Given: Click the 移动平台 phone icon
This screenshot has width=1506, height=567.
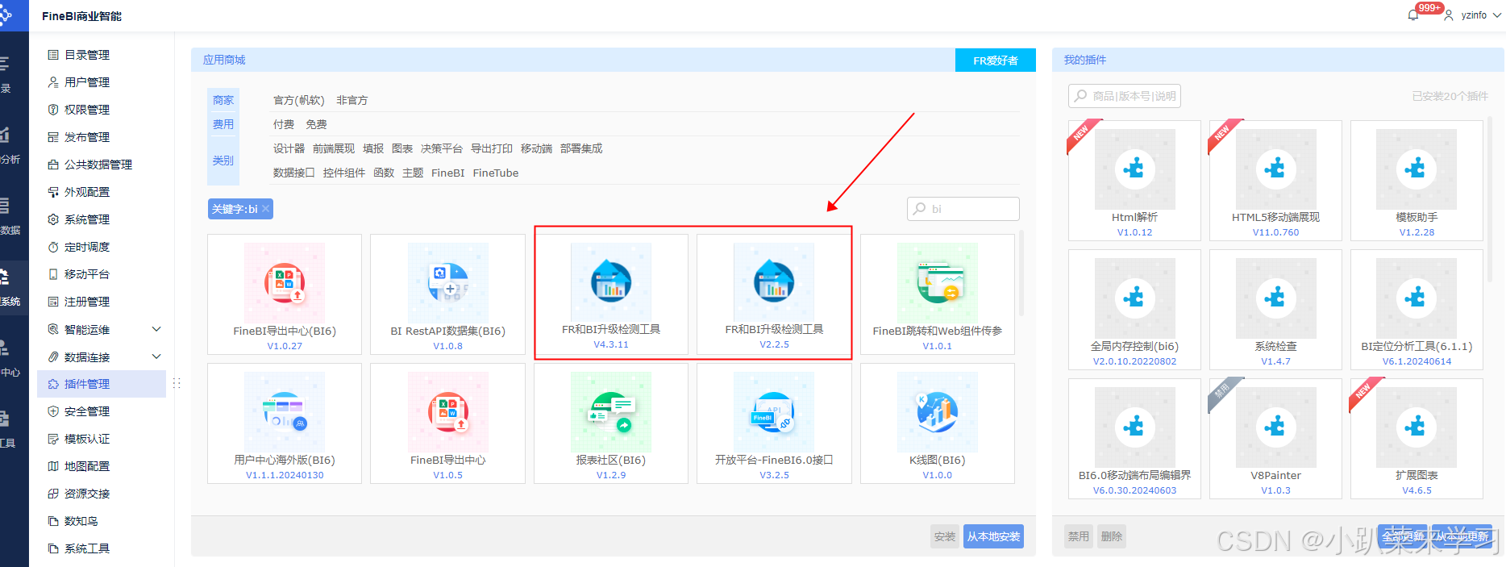Looking at the screenshot, I should (x=53, y=274).
